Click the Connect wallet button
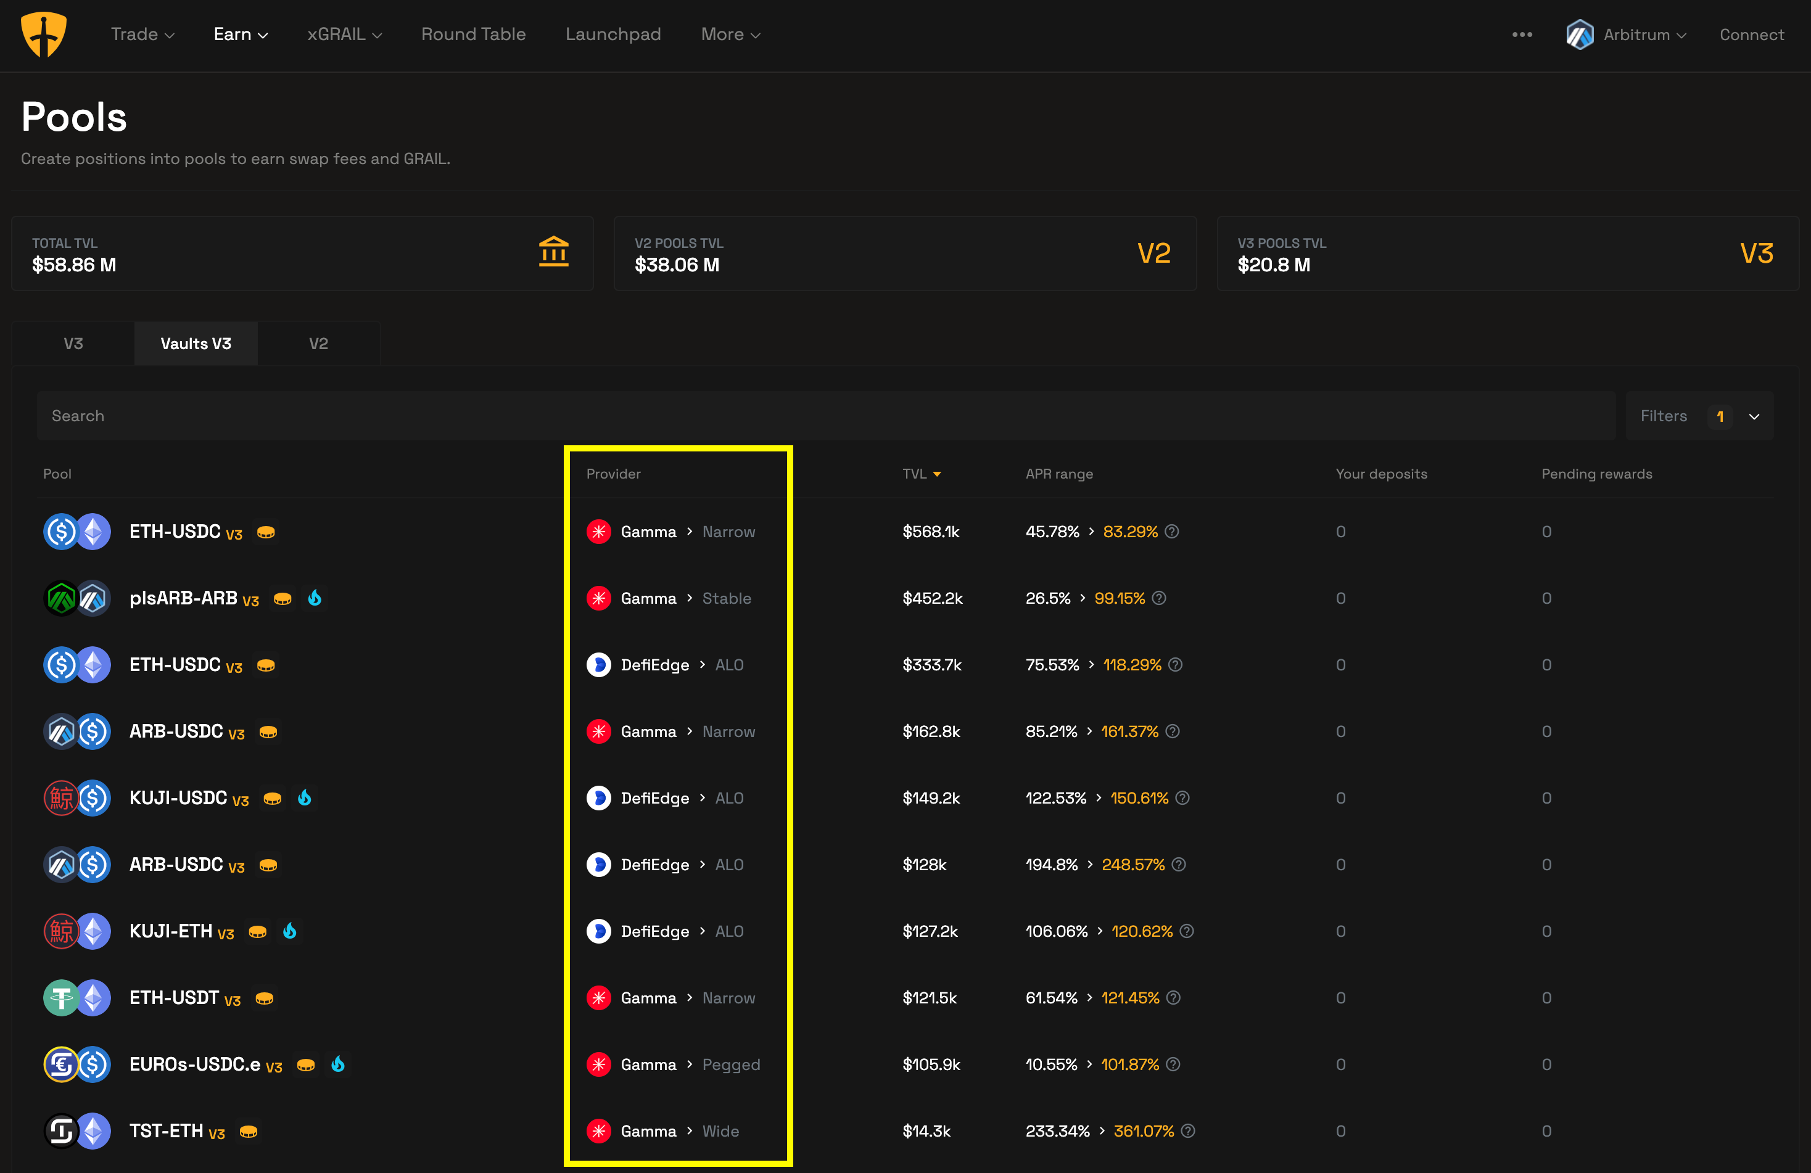The image size is (1811, 1173). (1751, 35)
